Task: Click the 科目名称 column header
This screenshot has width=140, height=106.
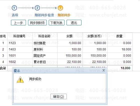Action: tap(44, 36)
